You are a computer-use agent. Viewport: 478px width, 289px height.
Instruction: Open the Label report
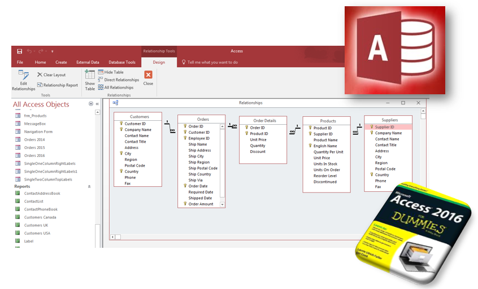(29, 241)
